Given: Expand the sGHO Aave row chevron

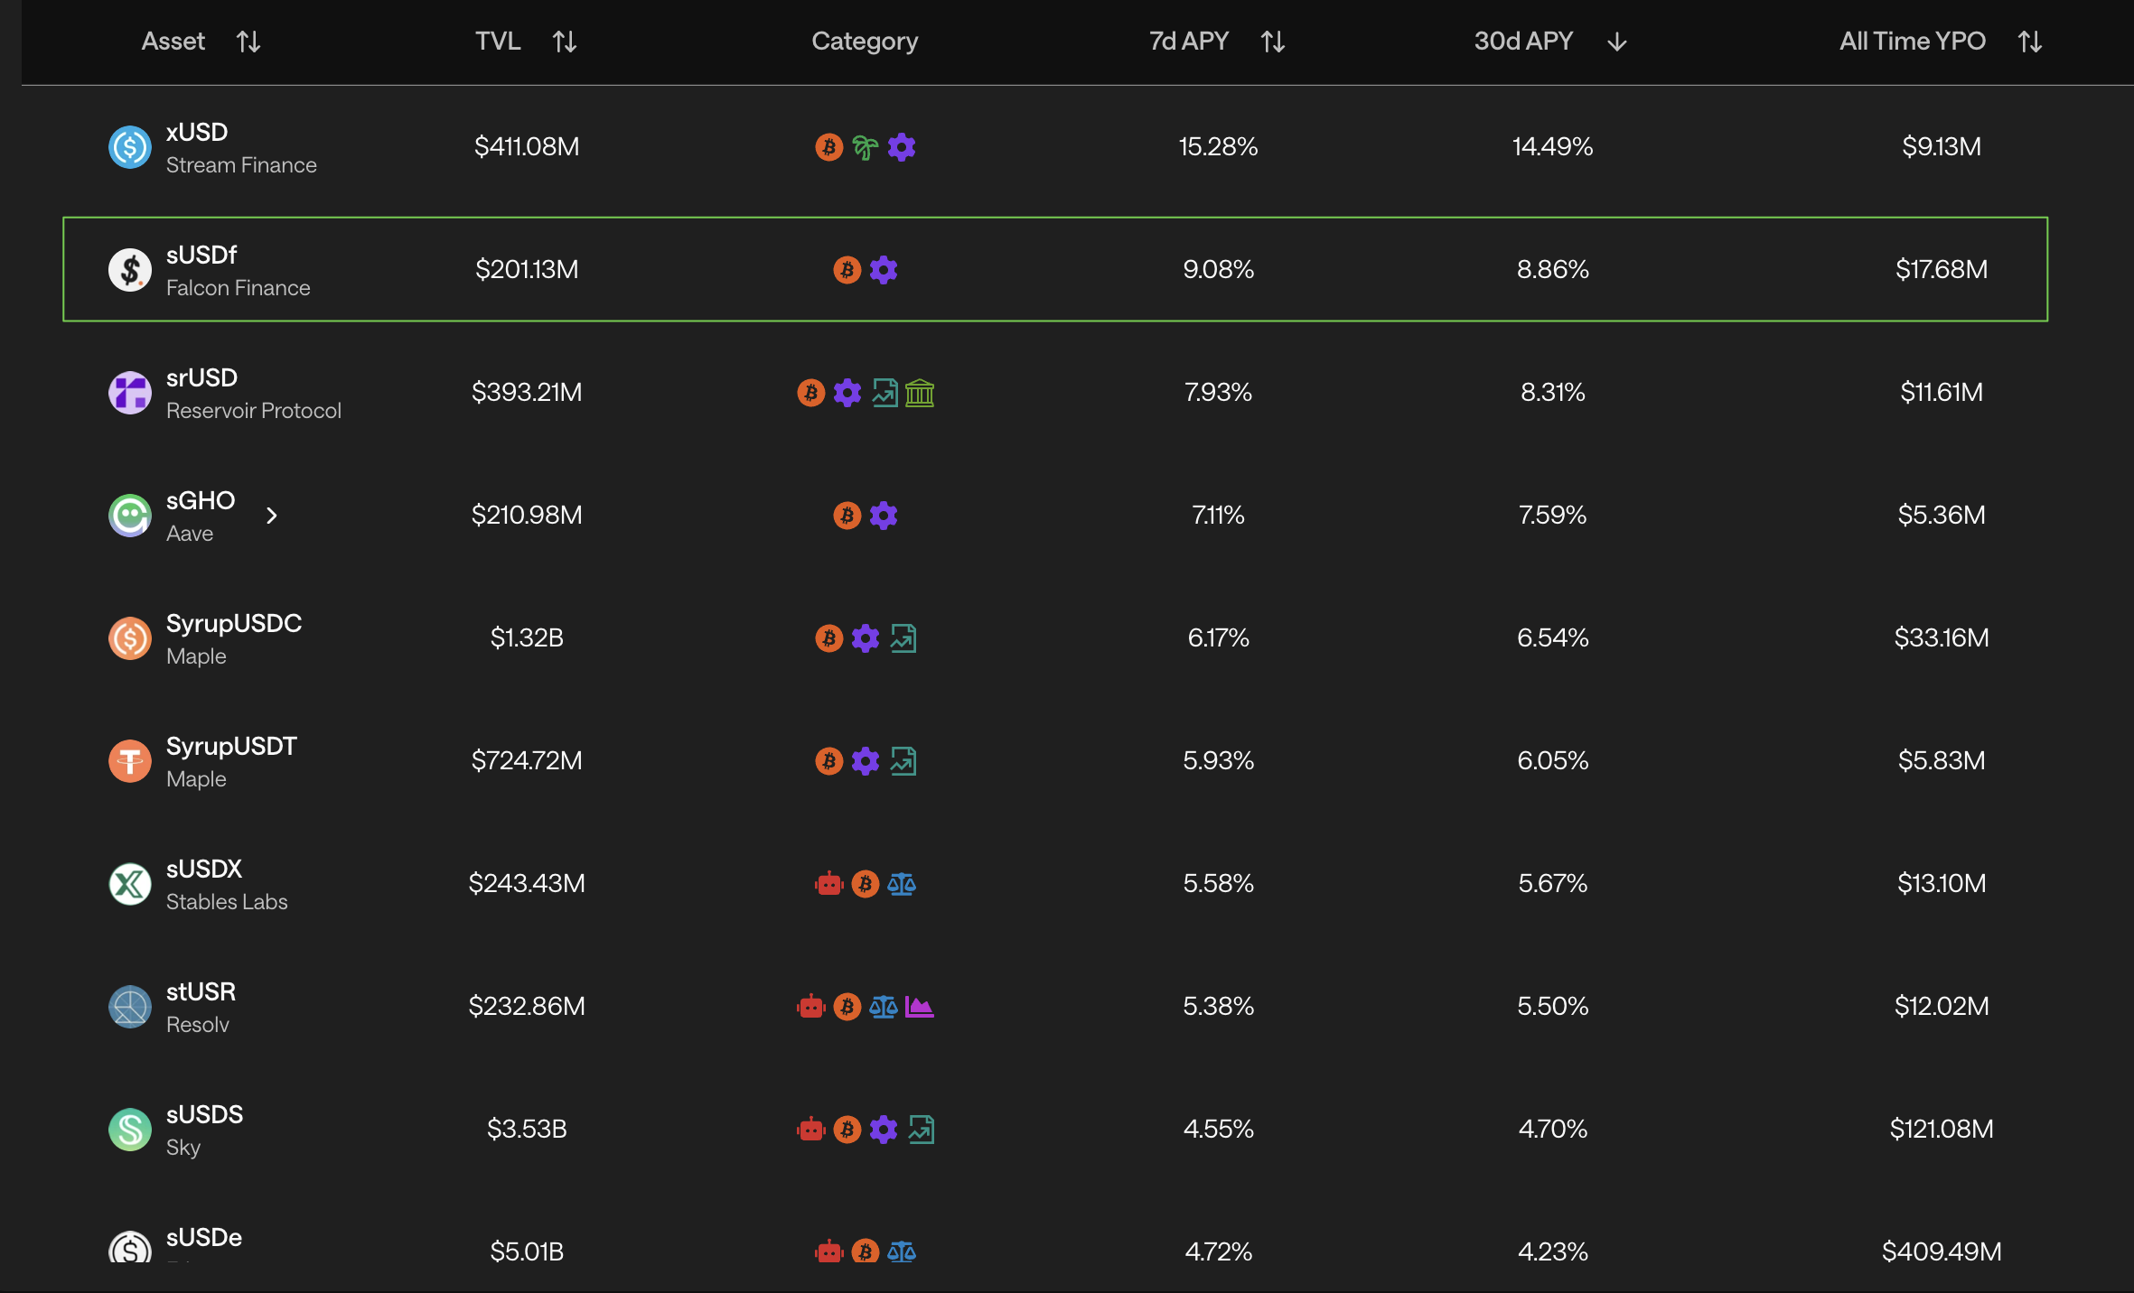Looking at the screenshot, I should pos(272,516).
